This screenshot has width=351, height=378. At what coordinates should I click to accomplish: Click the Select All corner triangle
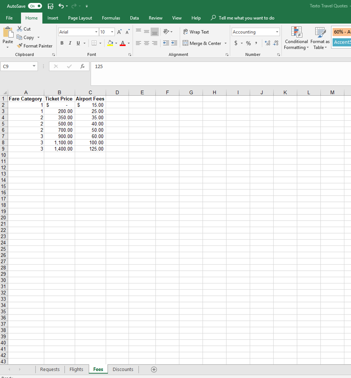[4, 93]
